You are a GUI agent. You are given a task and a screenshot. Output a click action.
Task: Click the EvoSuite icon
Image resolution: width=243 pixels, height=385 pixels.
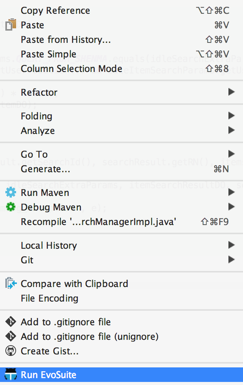[11, 375]
